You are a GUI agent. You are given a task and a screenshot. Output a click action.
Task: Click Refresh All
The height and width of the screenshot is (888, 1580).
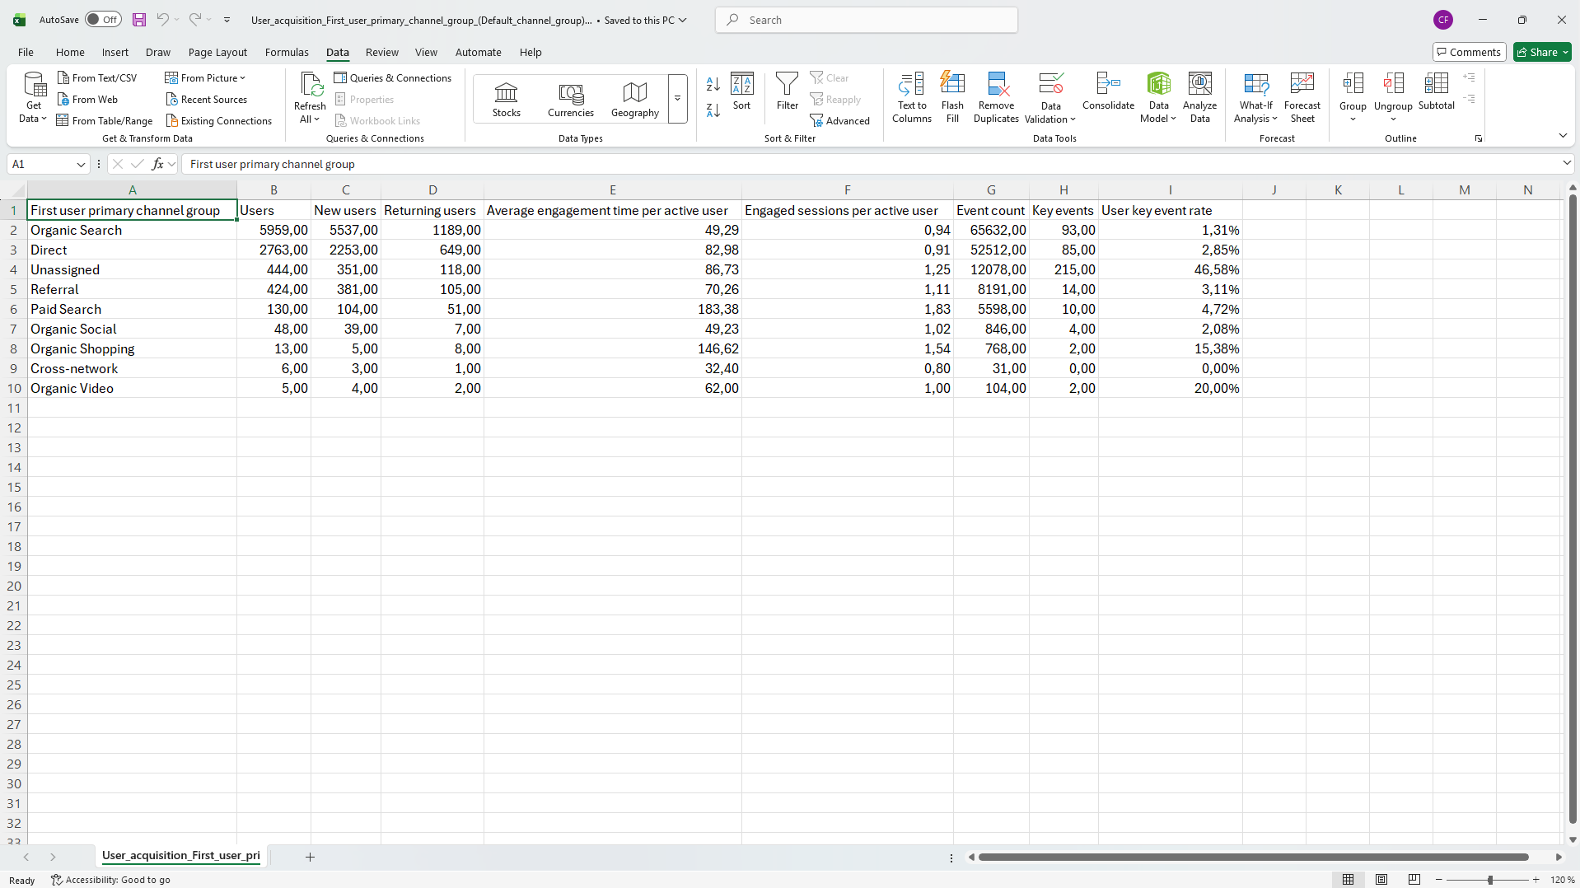[x=309, y=96]
